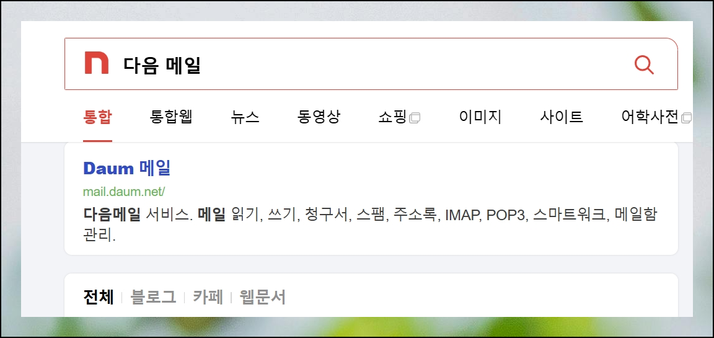Filter results by 카페
The image size is (714, 338).
[x=208, y=297]
